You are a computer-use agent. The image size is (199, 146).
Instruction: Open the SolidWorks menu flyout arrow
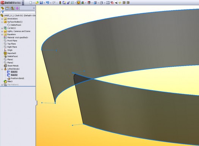click(23, 3)
